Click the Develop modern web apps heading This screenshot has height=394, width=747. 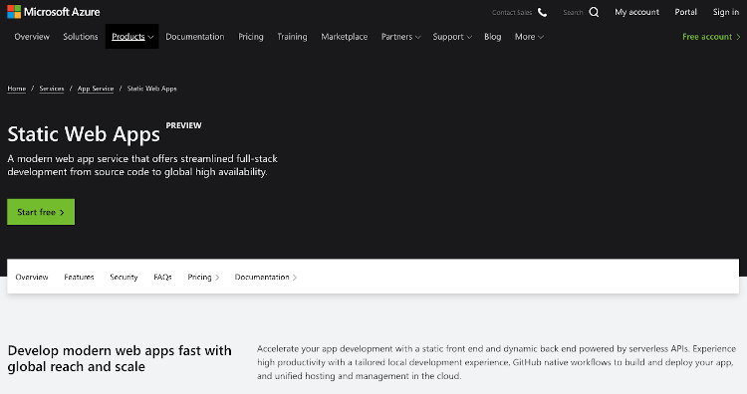click(x=120, y=358)
